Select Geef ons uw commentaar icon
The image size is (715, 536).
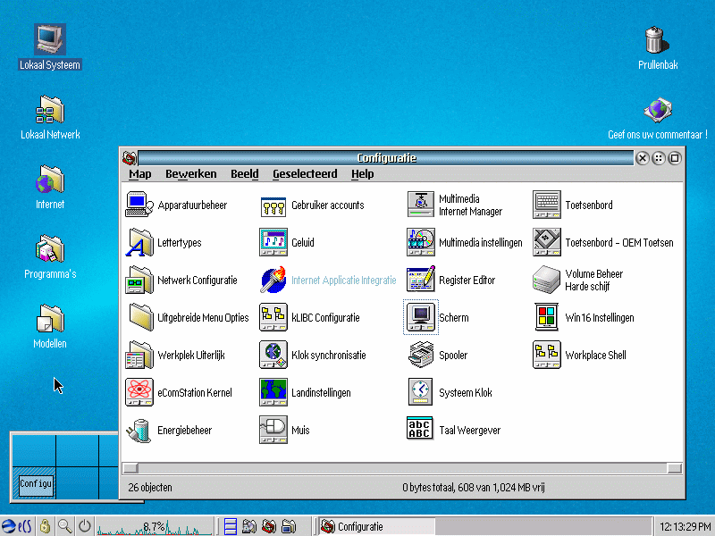[x=658, y=110]
